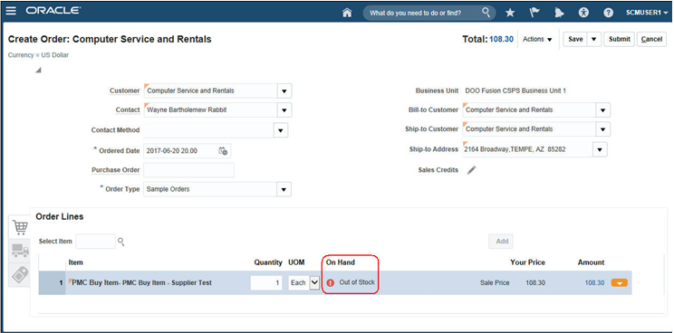Edit Sales Credits with pencil icon
Image resolution: width=674 pixels, height=333 pixels.
click(x=472, y=170)
